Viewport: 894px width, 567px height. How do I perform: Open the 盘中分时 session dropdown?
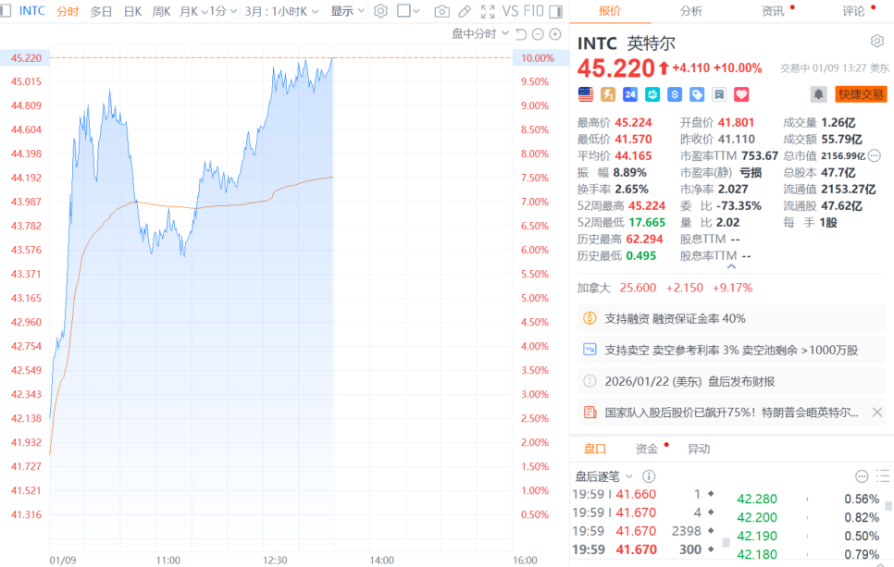(x=480, y=34)
